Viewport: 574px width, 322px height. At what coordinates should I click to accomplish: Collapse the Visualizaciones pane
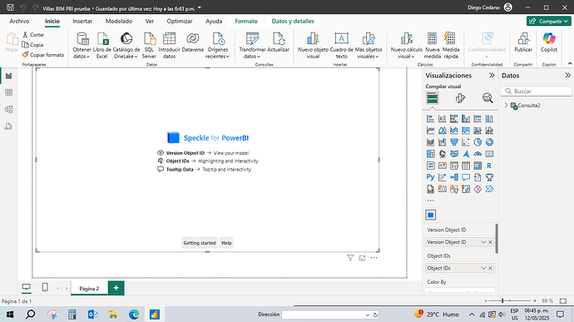click(x=492, y=76)
